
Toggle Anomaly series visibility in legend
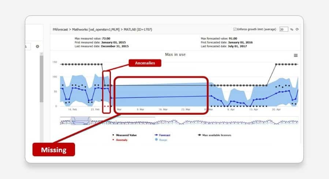point(122,140)
